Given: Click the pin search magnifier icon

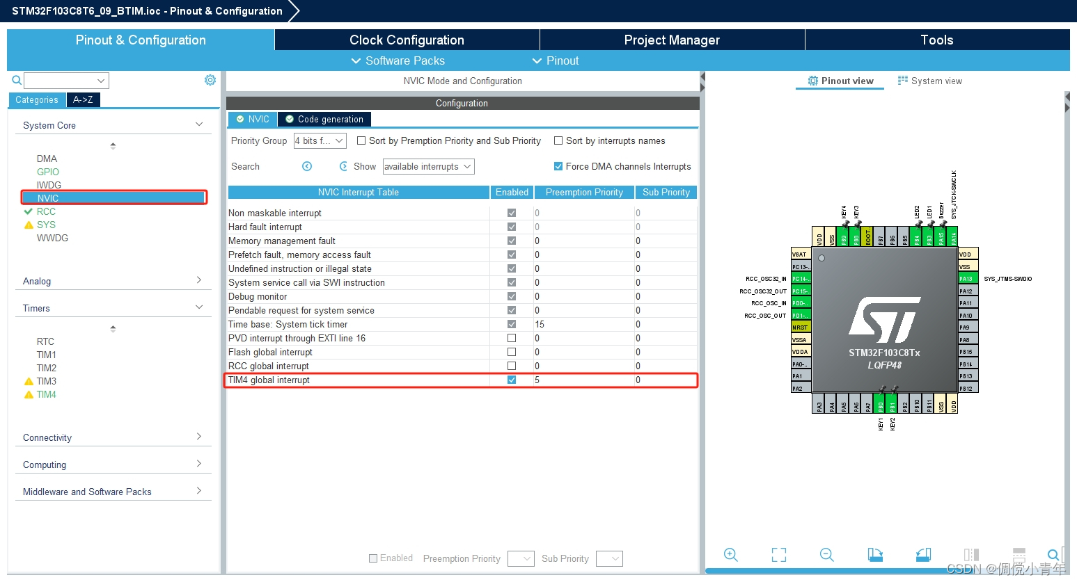Looking at the screenshot, I should point(1053,554).
